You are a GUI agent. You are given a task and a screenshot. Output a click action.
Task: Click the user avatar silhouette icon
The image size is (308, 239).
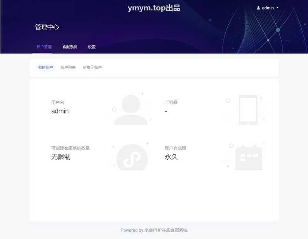click(x=131, y=110)
